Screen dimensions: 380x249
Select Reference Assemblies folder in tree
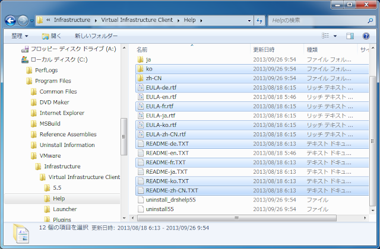(64, 135)
